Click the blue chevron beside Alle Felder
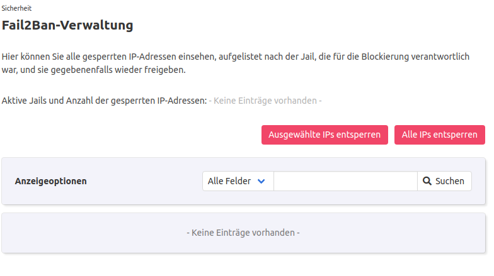Viewport: 494px width, 276px height. pos(261,181)
